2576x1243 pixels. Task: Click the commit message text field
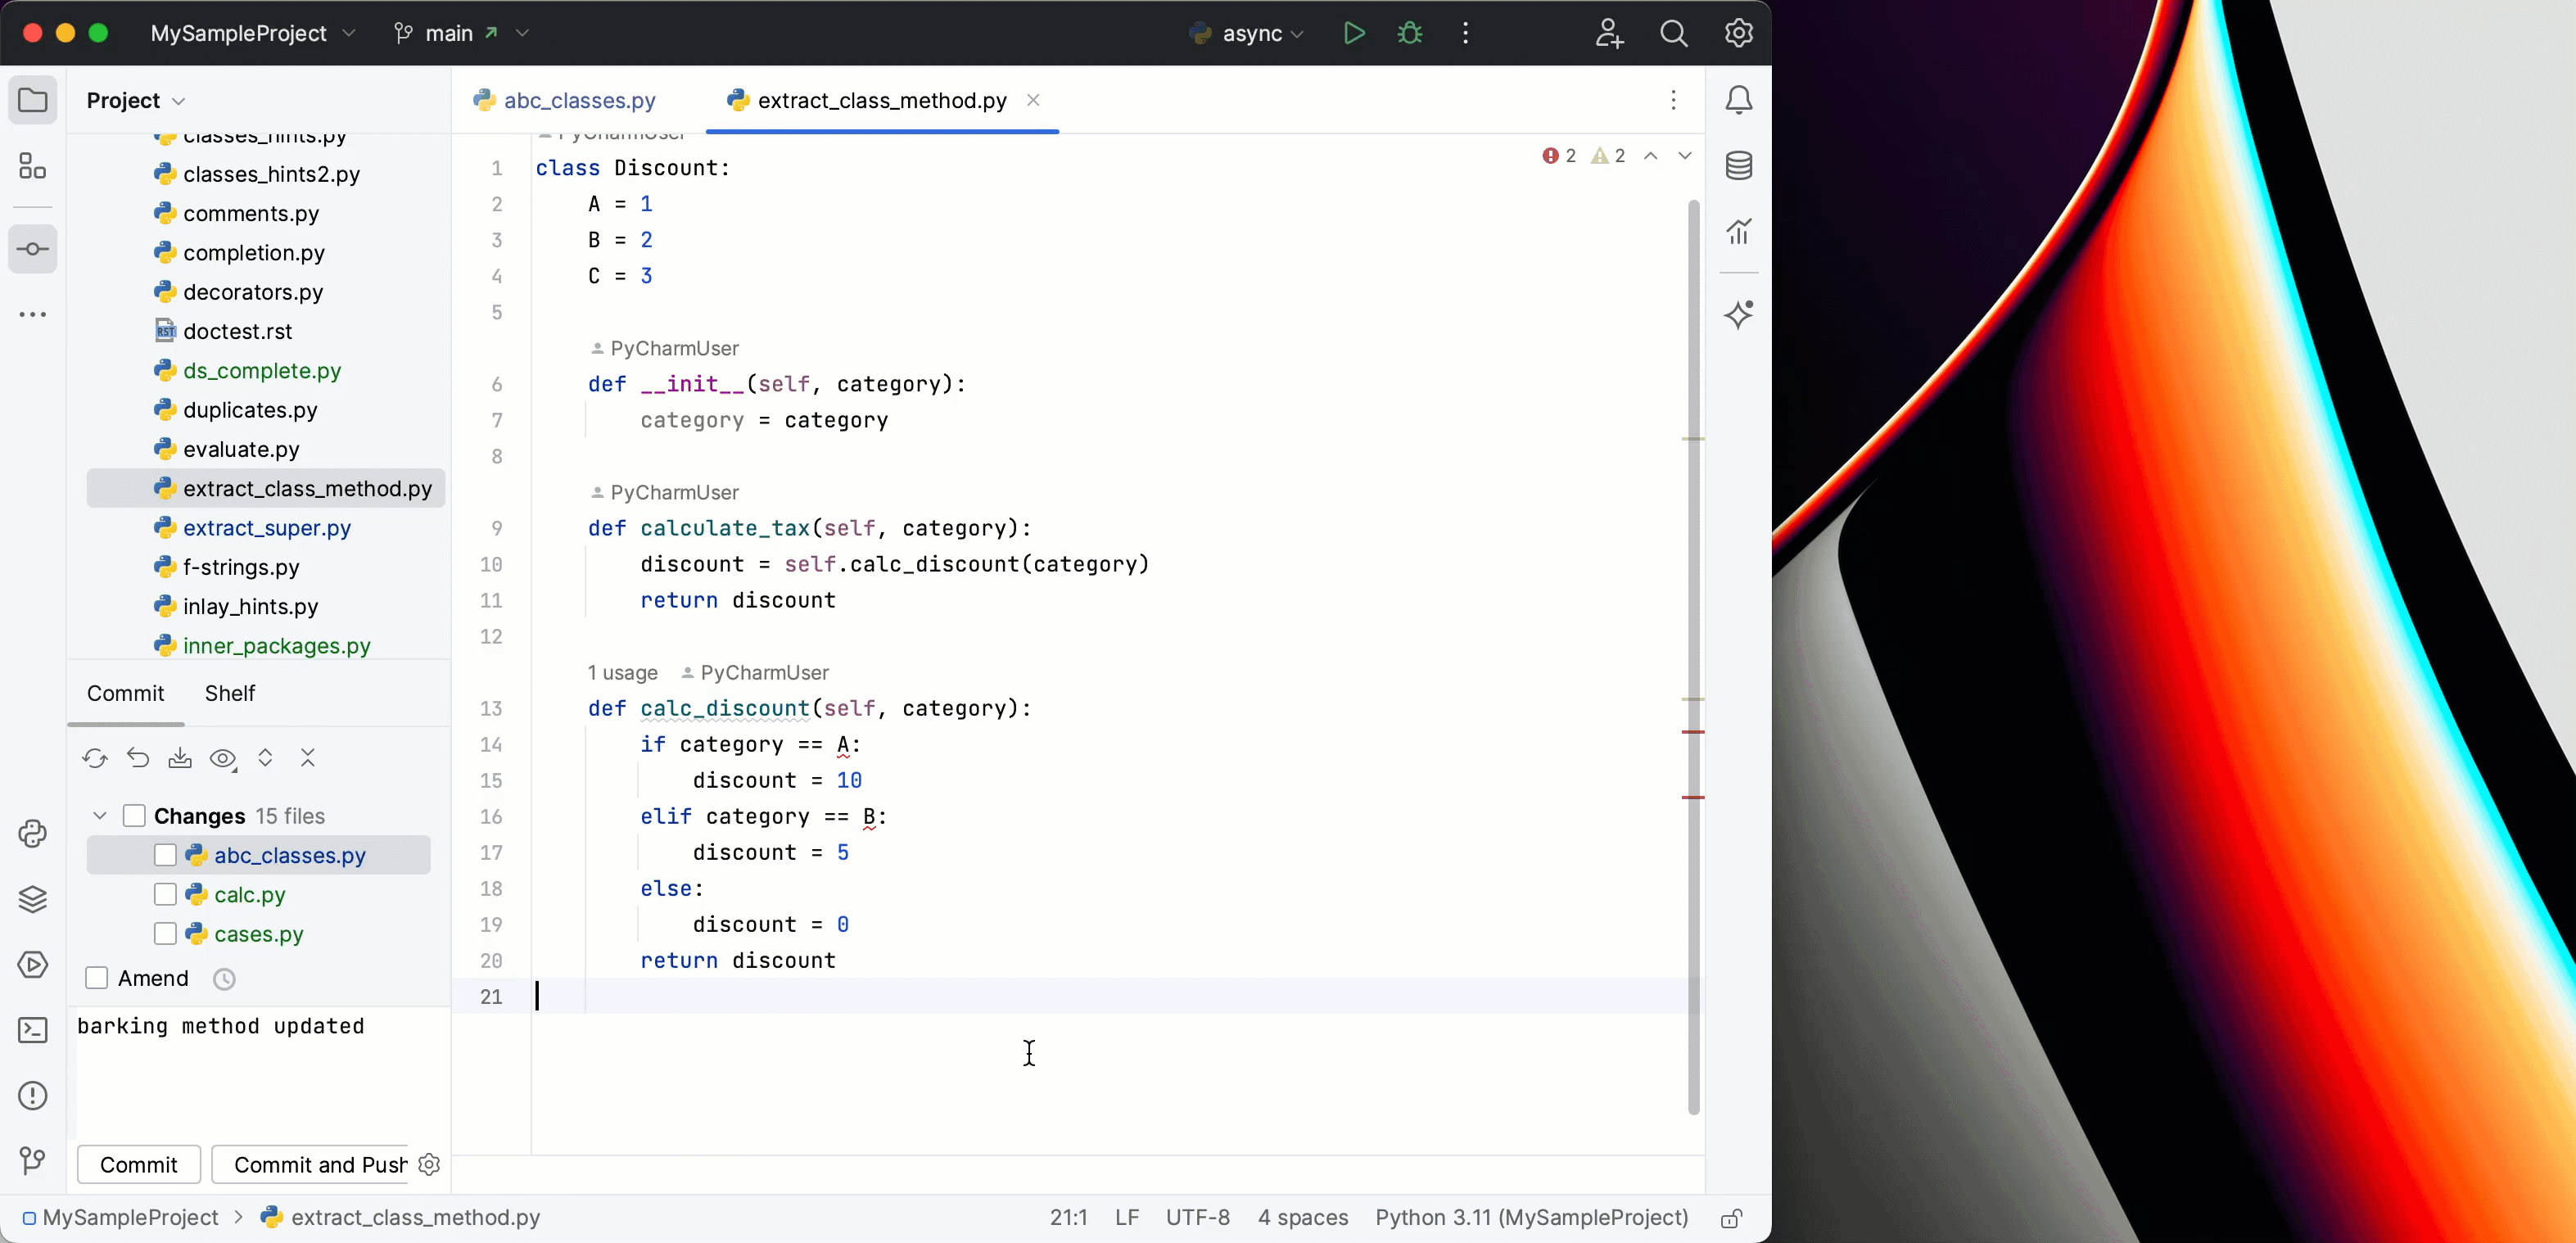[260, 1072]
